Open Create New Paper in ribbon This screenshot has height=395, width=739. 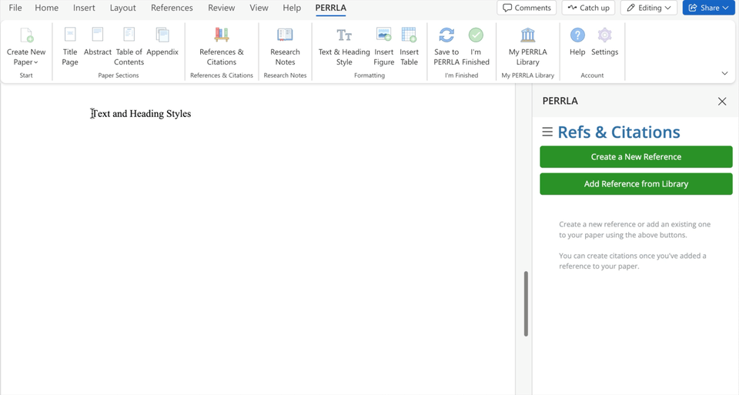[26, 46]
